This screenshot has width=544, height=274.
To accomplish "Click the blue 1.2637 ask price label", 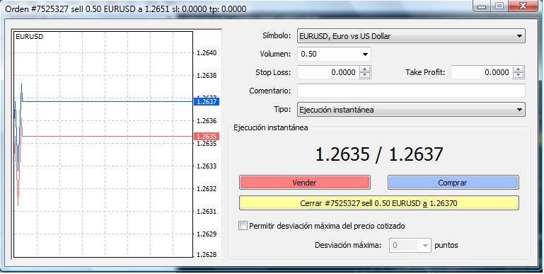I will point(206,102).
